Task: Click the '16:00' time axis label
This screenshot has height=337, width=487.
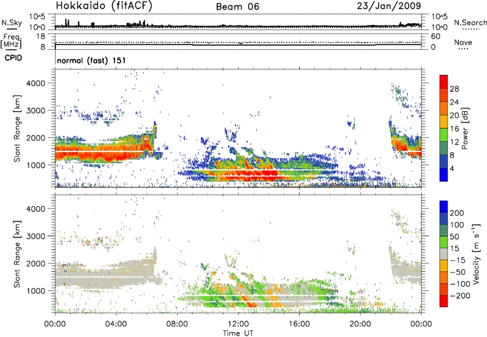Action: point(299,324)
